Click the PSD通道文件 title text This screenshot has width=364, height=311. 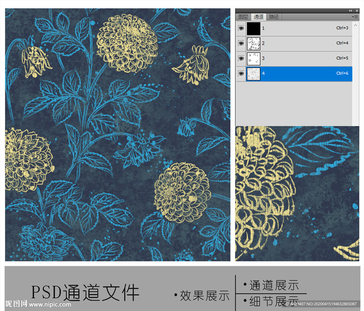click(85, 293)
